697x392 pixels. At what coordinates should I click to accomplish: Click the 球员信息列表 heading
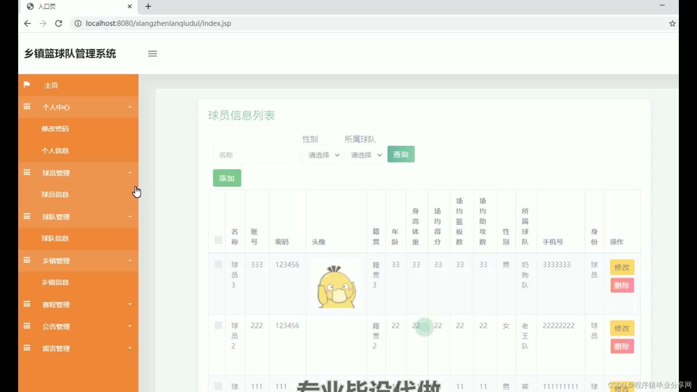241,115
